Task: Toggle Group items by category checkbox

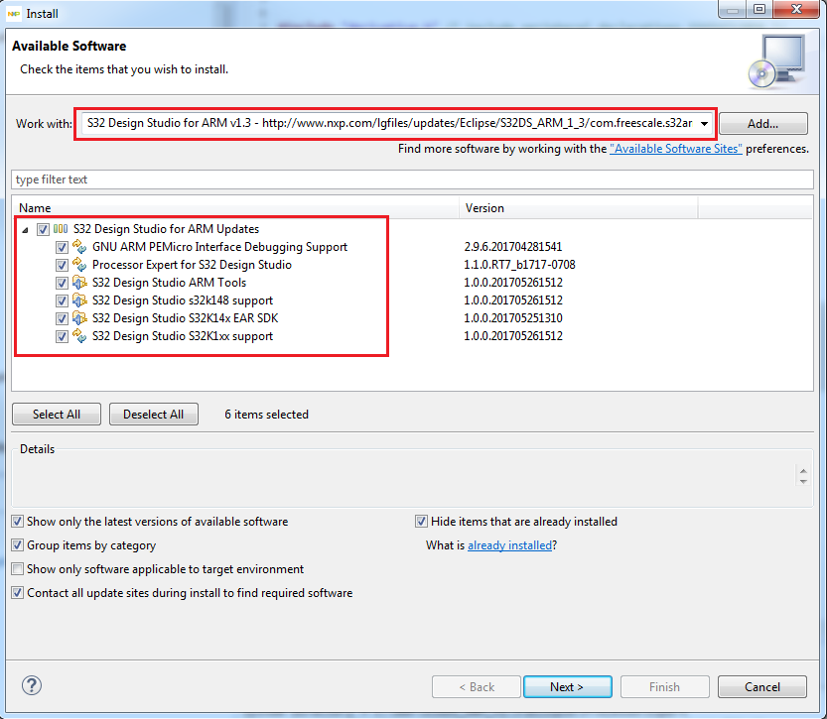Action: (x=18, y=545)
